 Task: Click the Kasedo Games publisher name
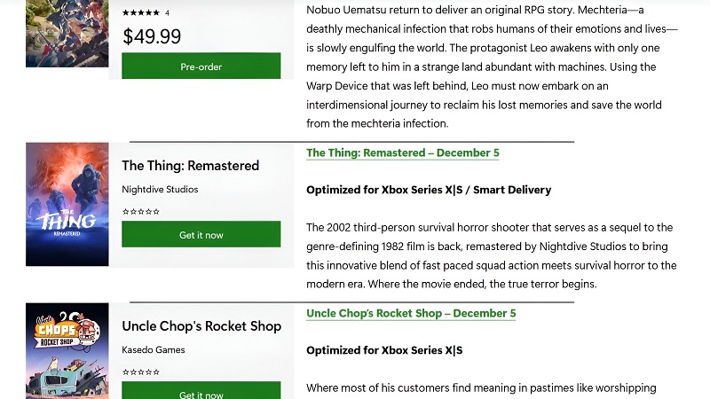(x=154, y=349)
